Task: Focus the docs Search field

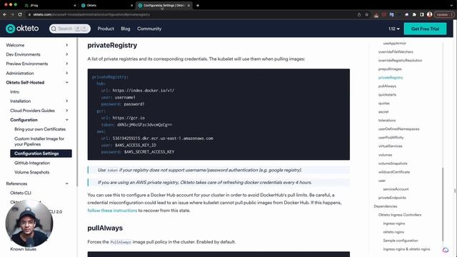Action: click(70, 29)
